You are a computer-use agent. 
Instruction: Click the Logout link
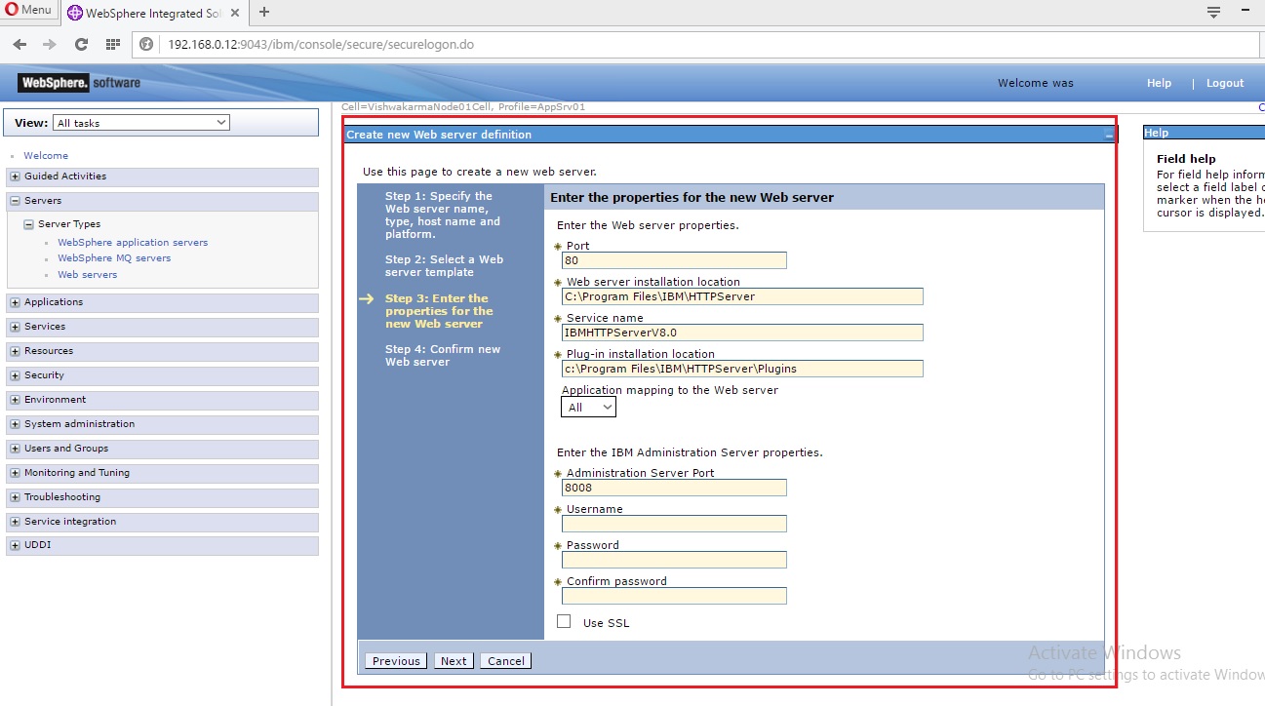(1224, 83)
